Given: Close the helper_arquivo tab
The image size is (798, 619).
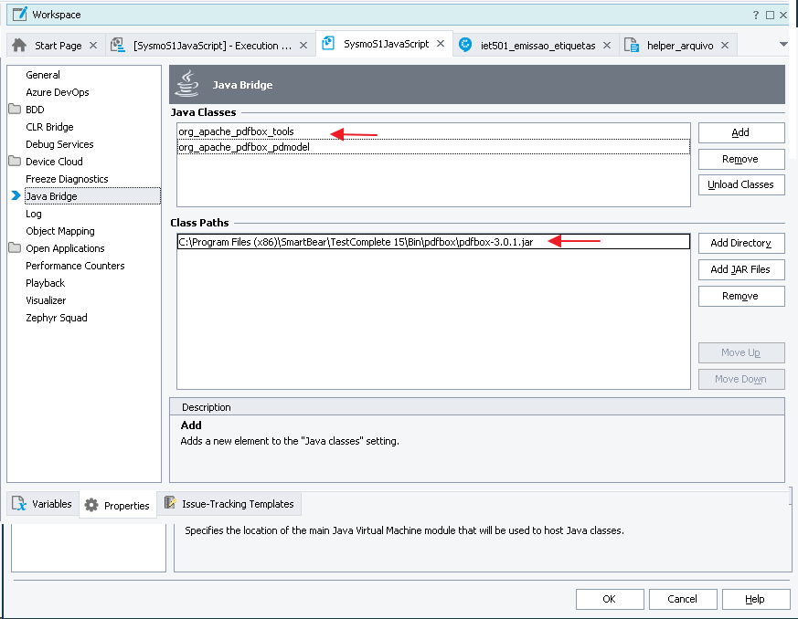Looking at the screenshot, I should pyautogui.click(x=724, y=45).
